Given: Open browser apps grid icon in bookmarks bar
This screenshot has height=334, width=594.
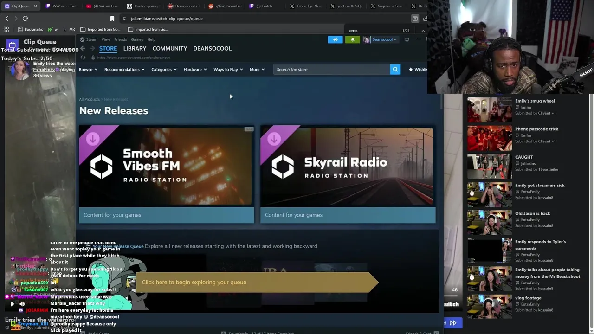Looking at the screenshot, I should 6,29.
